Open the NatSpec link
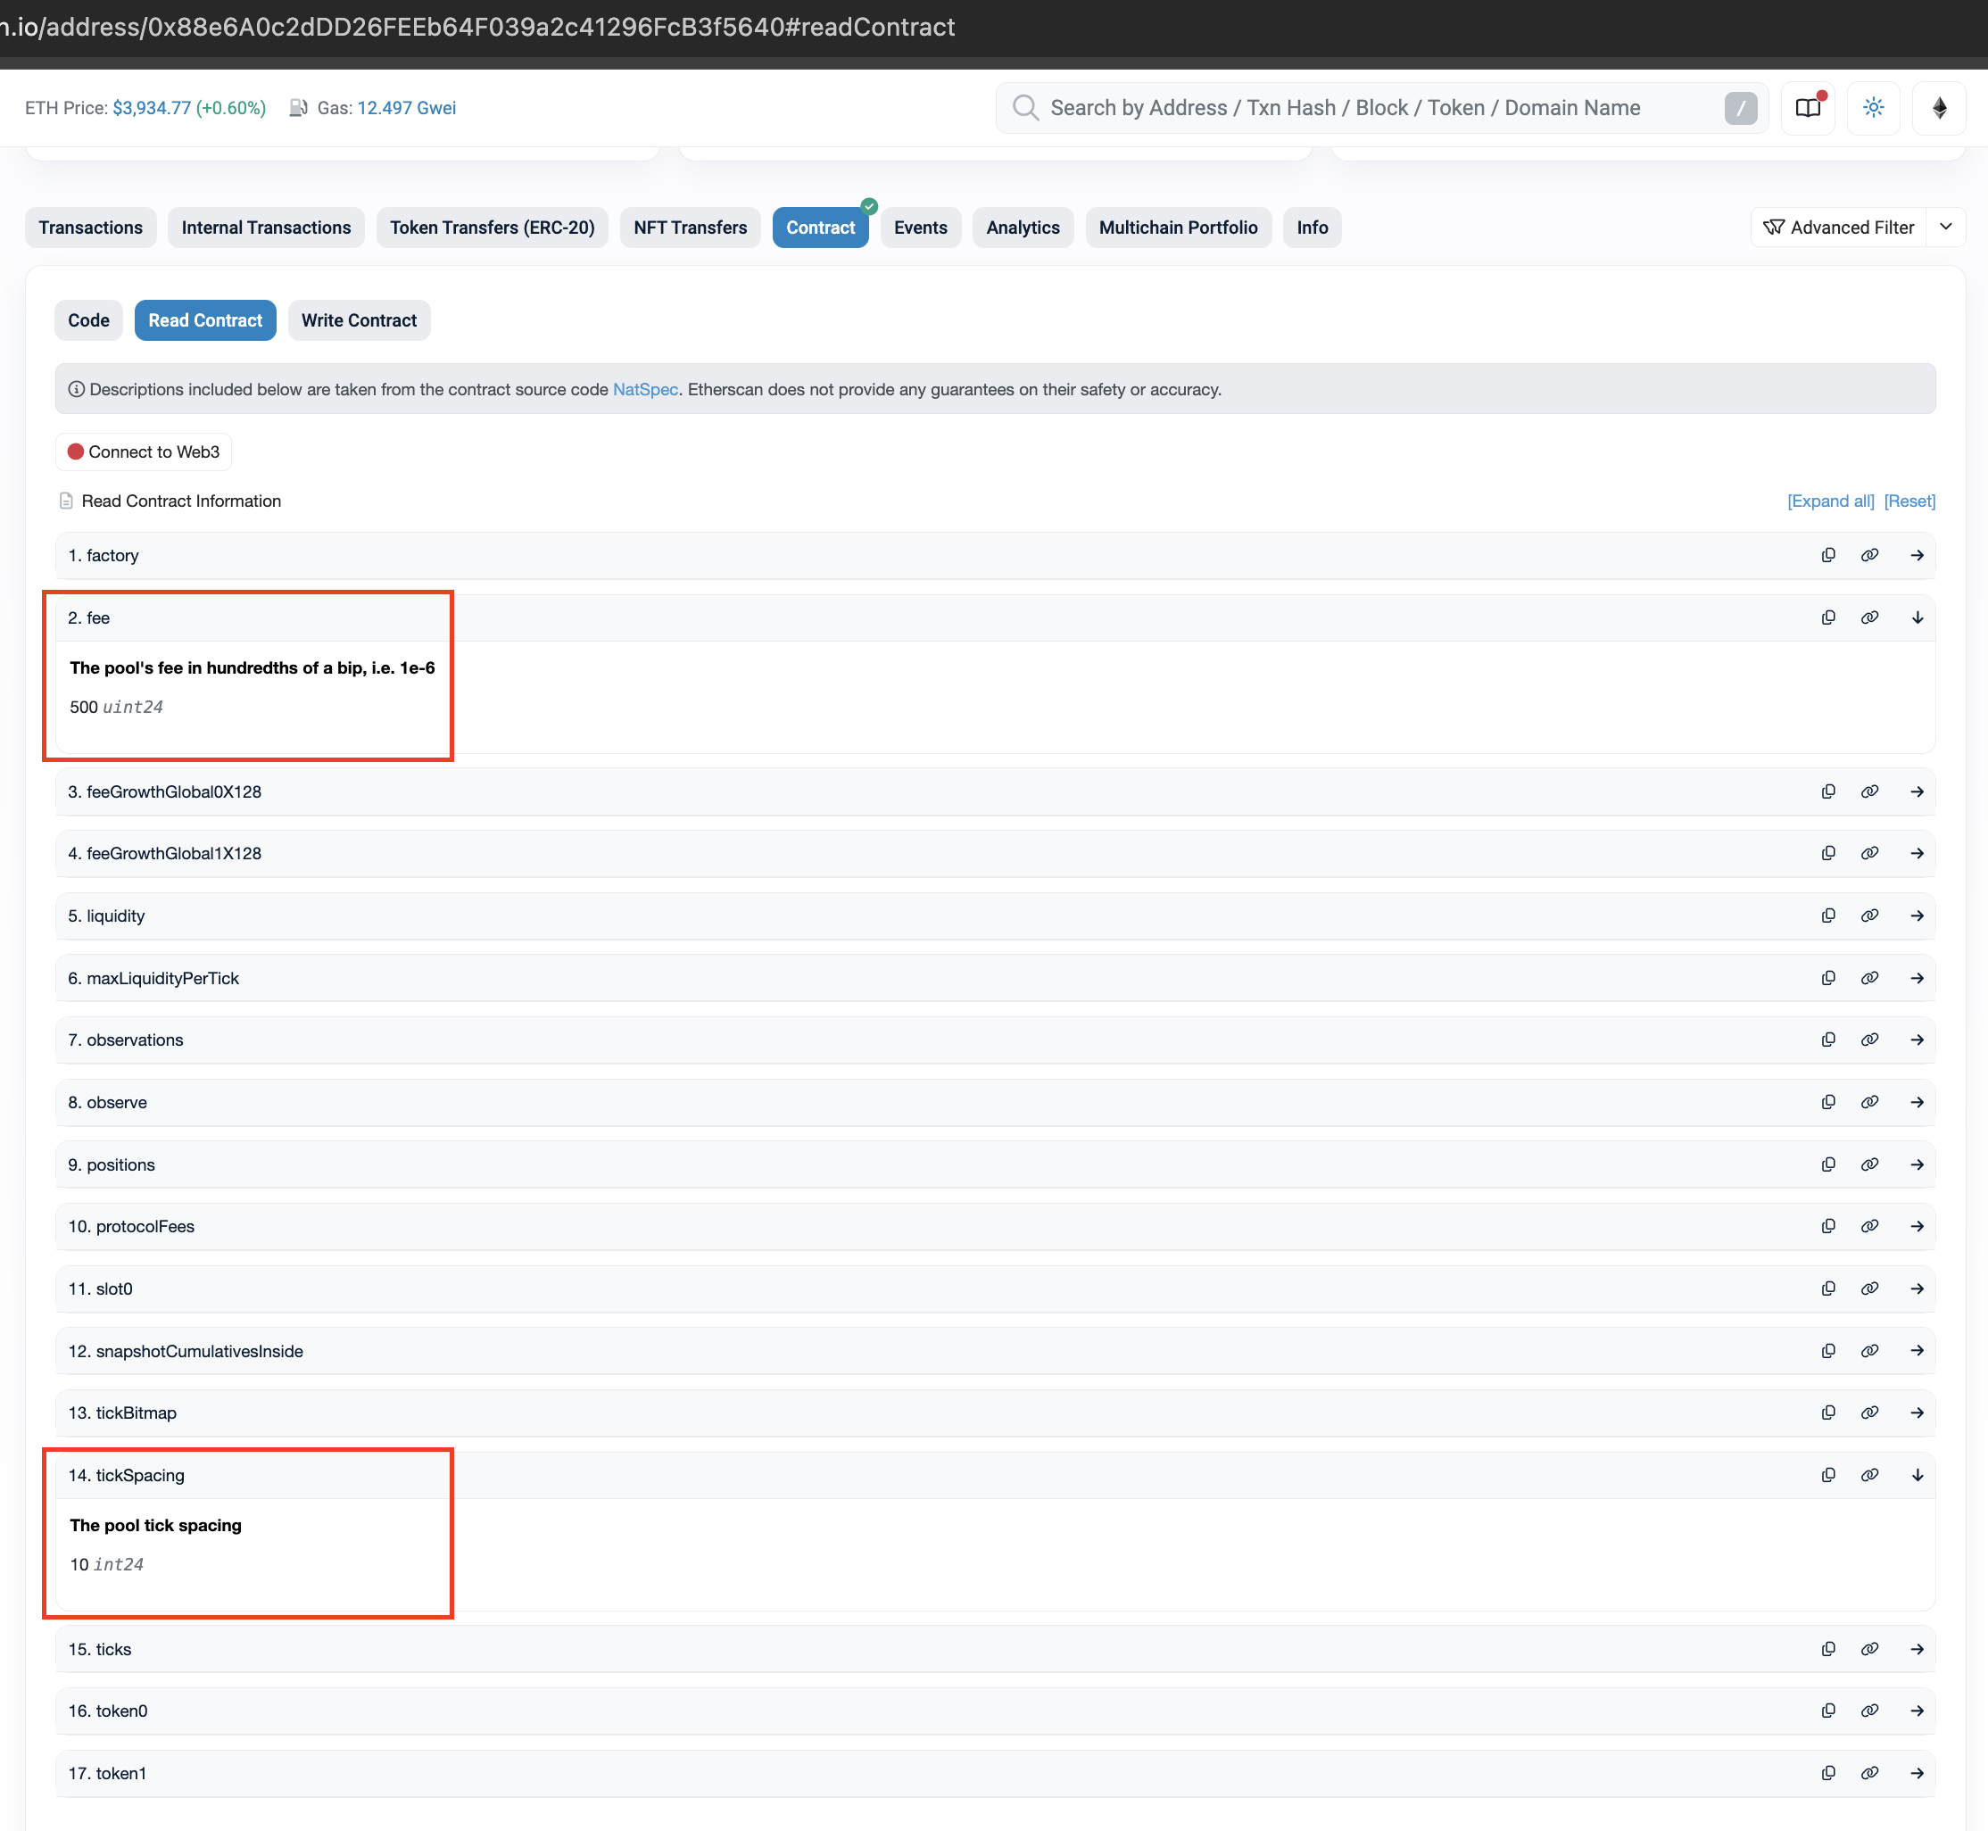The height and width of the screenshot is (1831, 1988). click(x=644, y=389)
